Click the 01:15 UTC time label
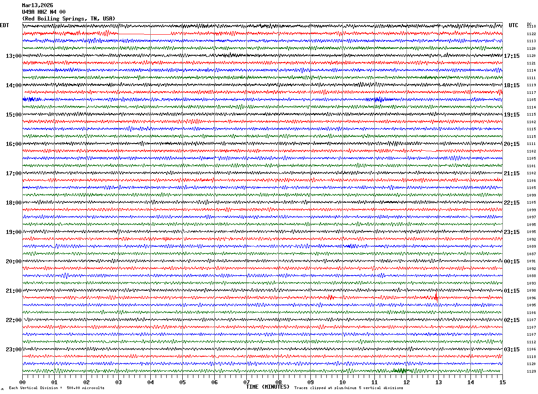This screenshot has width=538, height=394. [512, 291]
